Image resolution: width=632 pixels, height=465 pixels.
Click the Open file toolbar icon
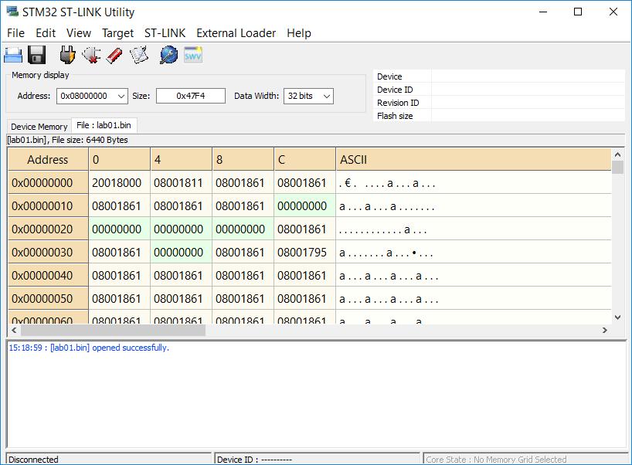pos(13,55)
